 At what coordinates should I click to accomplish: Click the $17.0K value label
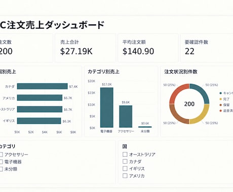point(107,84)
